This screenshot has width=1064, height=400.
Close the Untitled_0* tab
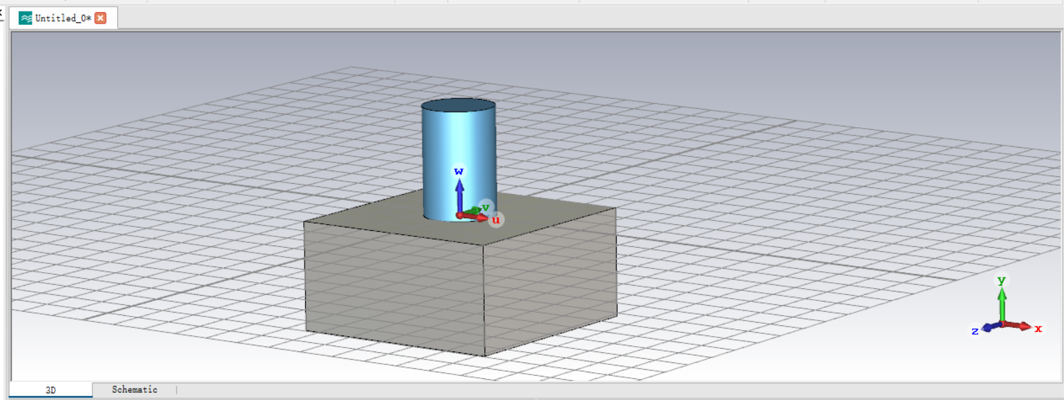100,18
